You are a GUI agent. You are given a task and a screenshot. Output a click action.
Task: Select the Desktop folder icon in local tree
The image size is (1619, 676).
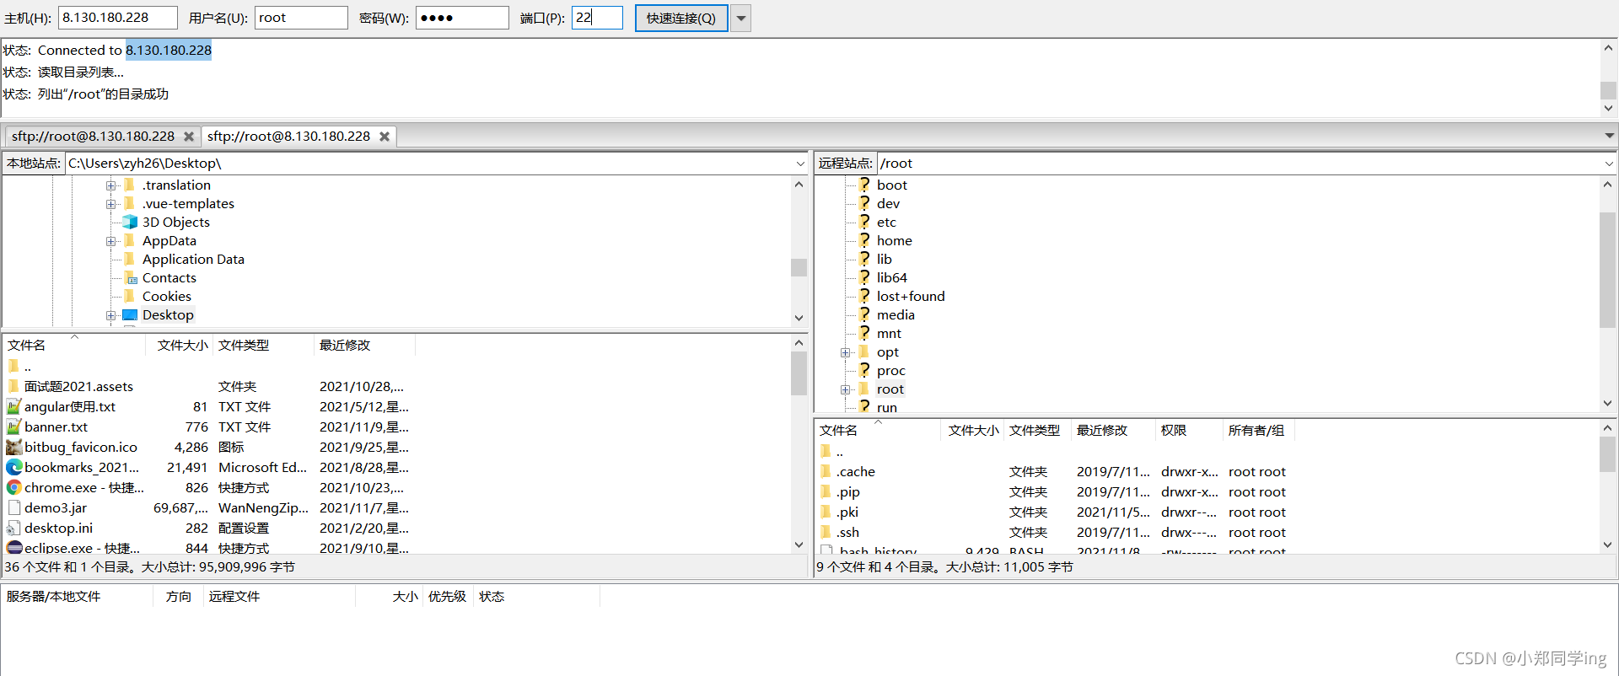click(130, 314)
